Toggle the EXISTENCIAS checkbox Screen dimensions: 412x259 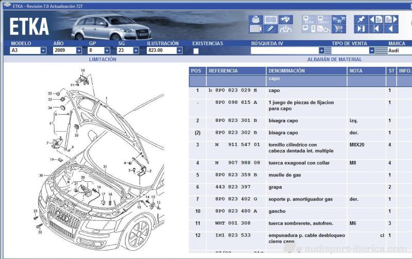(x=196, y=51)
